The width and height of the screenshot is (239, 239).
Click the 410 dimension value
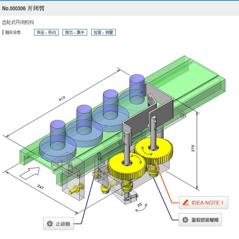62,98
